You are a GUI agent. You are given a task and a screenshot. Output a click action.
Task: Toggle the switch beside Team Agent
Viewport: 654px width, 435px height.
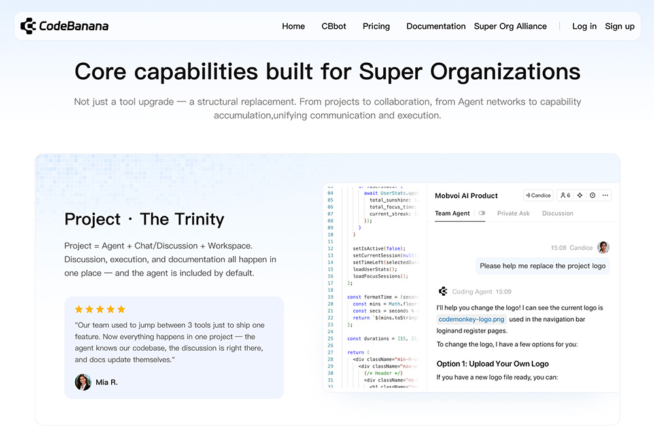pos(482,213)
